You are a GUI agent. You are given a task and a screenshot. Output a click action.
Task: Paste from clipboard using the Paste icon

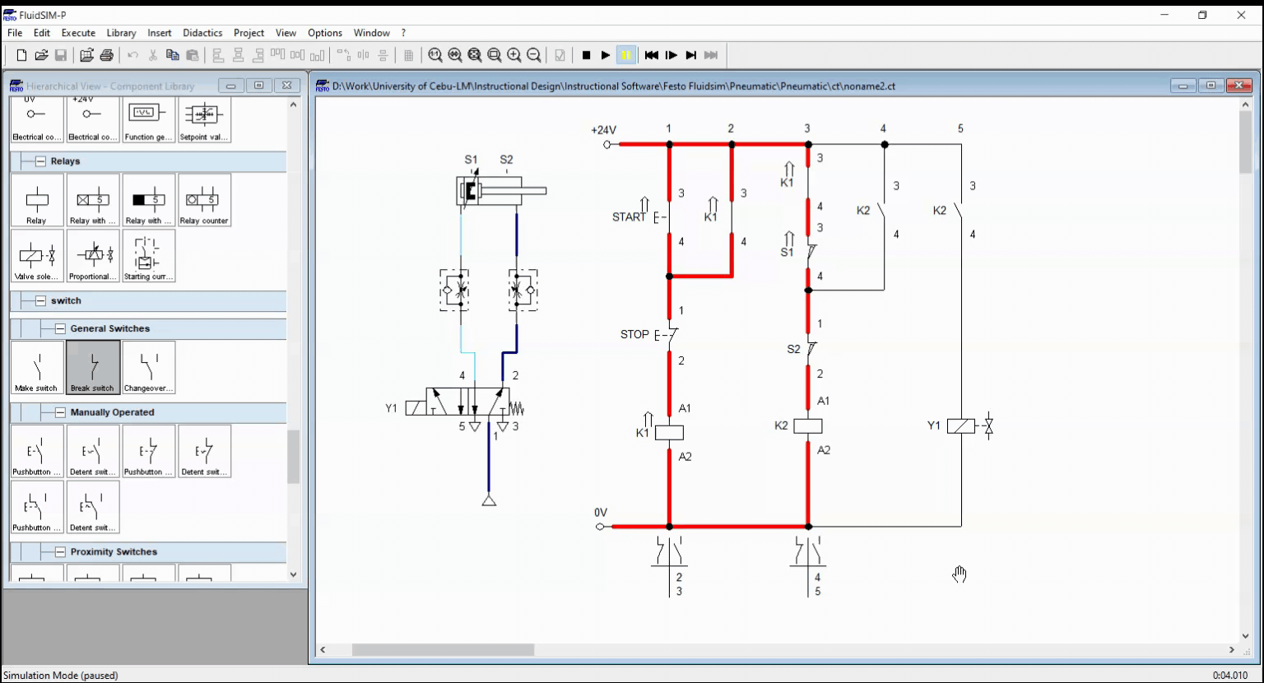[193, 55]
